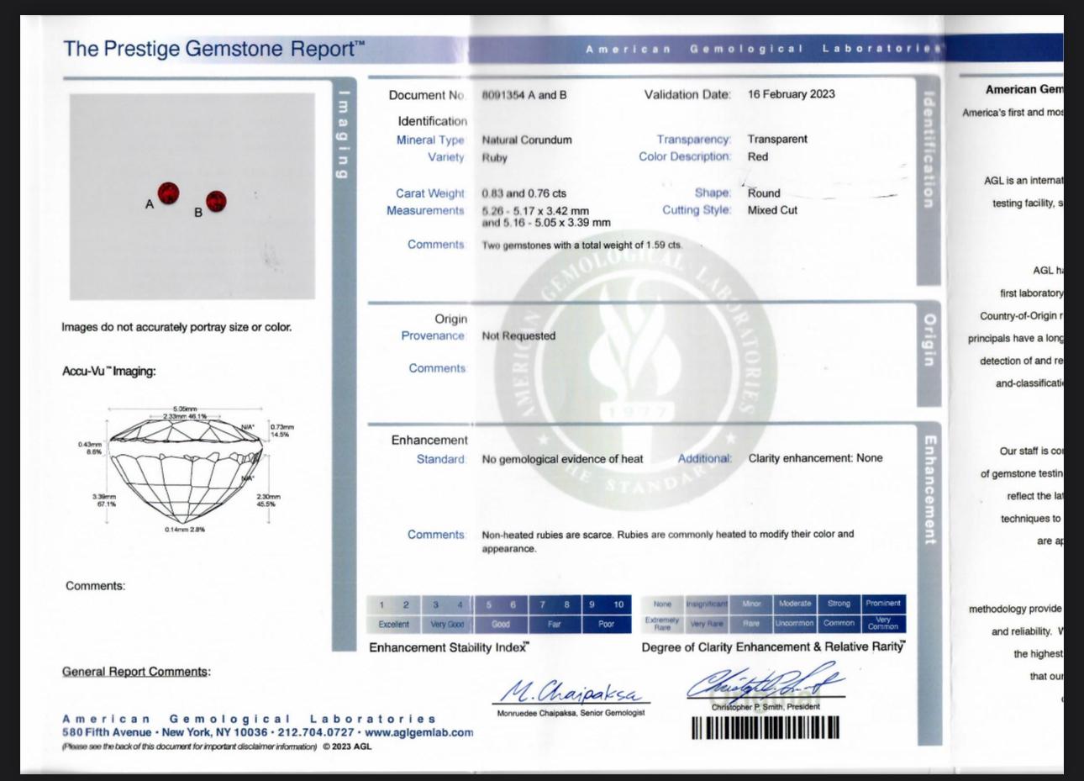Click the barcode under the president's signature
Image resolution: width=1084 pixels, height=781 pixels.
pos(766,727)
